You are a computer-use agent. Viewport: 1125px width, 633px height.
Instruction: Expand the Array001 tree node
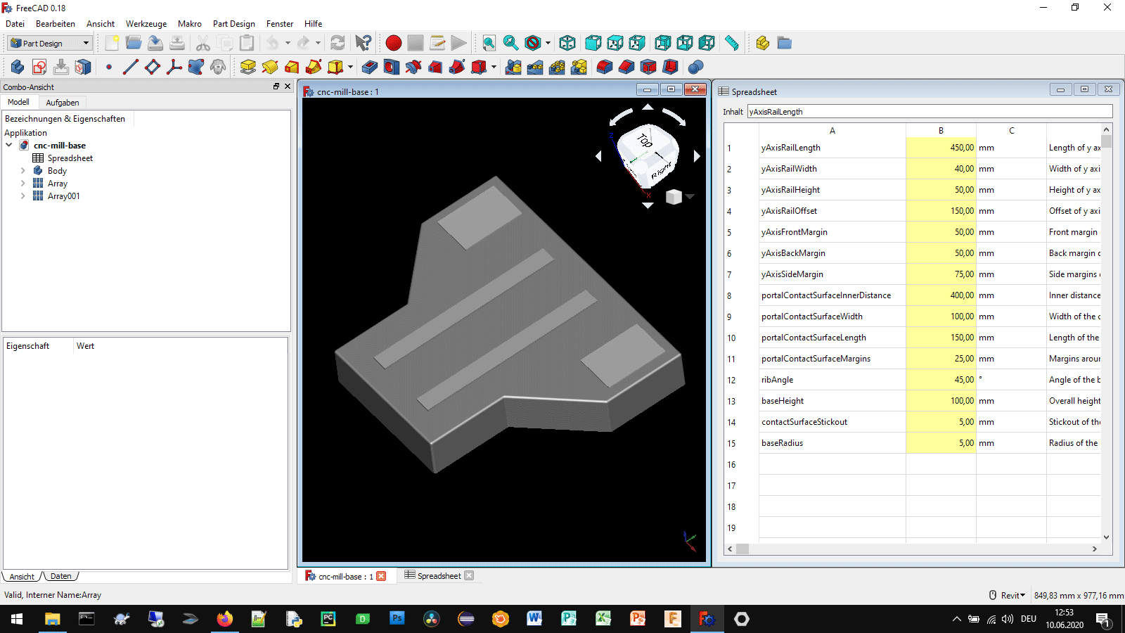(22, 196)
